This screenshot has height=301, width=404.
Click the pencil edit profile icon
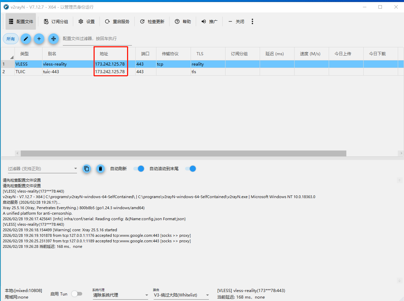coord(26,39)
